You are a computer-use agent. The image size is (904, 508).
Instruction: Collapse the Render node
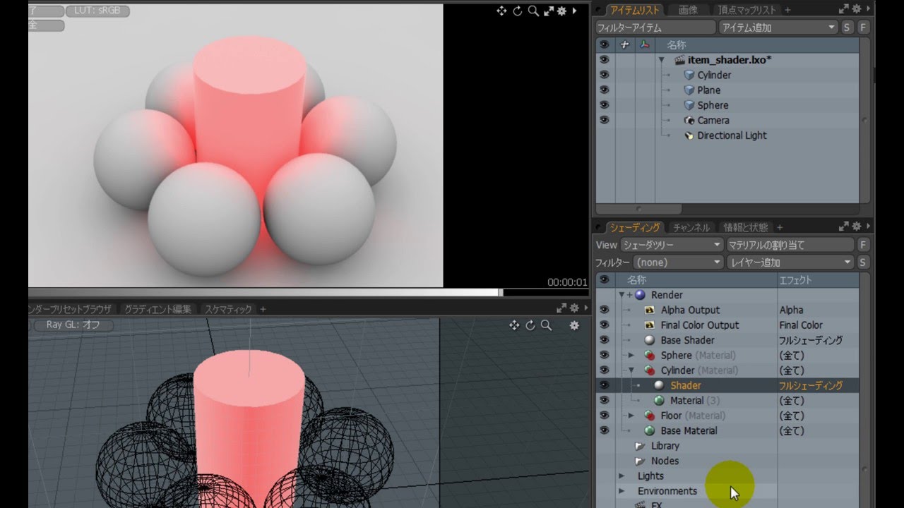tap(622, 295)
